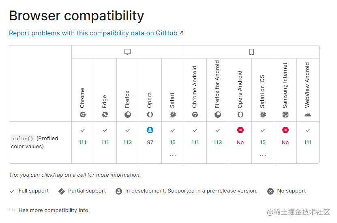Viewport: 337px width, 223px height.
Task: Click the WebView Android robot icon
Action: point(308,115)
